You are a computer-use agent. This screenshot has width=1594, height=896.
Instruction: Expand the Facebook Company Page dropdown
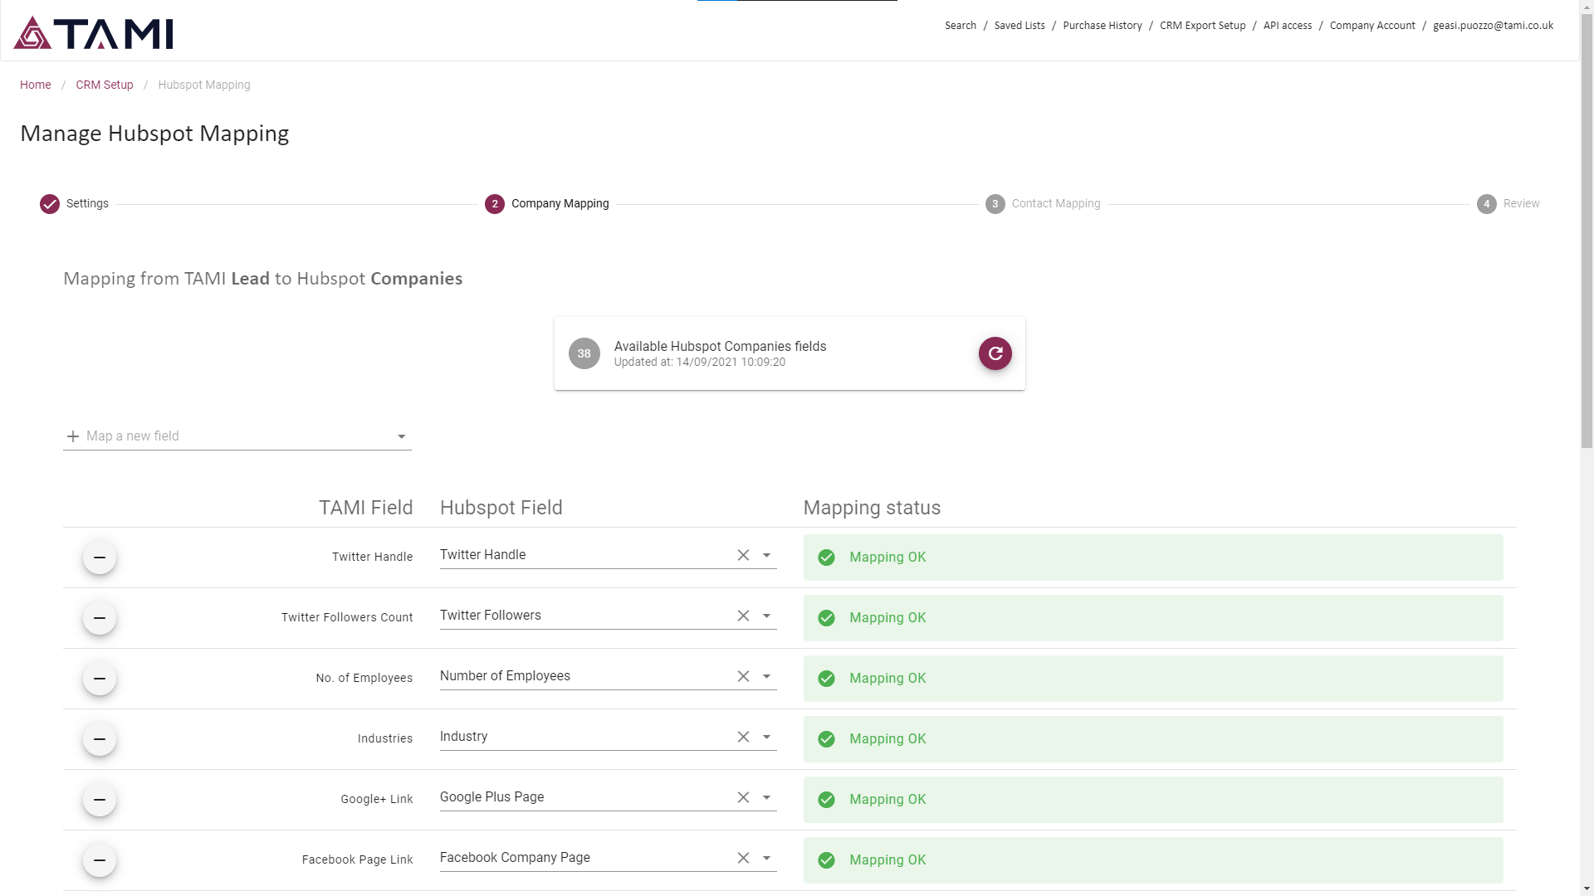point(766,858)
